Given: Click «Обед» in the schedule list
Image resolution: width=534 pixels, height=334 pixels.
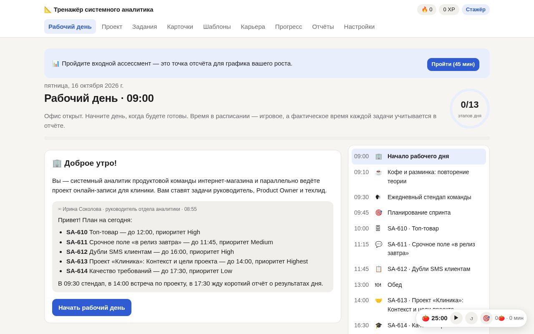Looking at the screenshot, I should (x=419, y=285).
